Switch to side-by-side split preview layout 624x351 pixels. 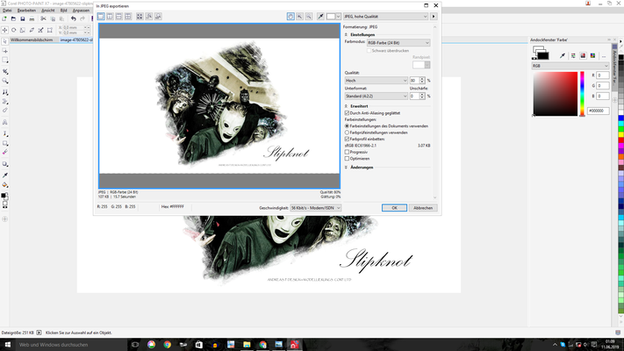point(110,17)
